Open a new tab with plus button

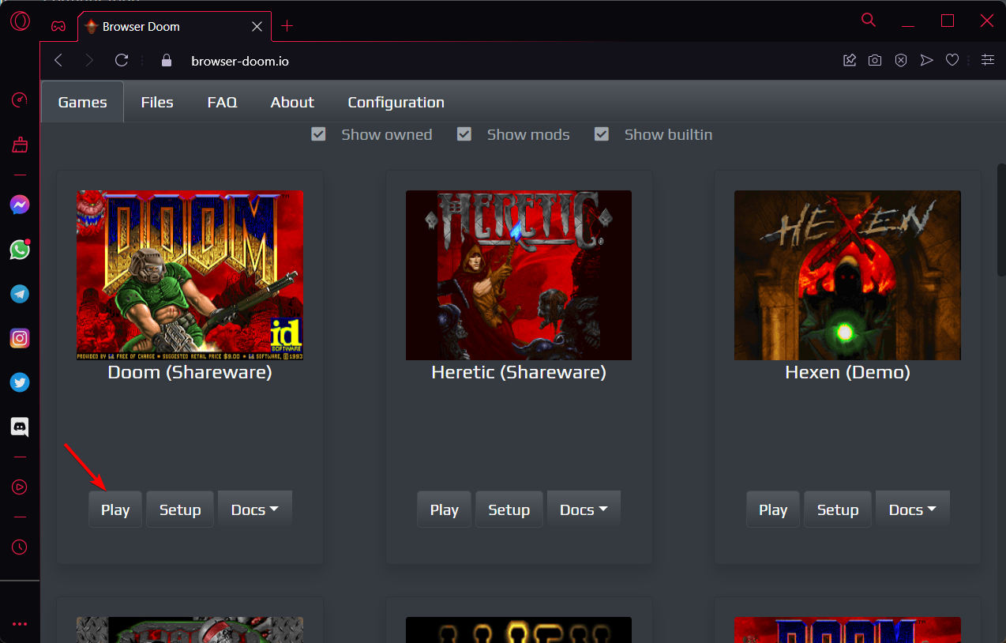(287, 26)
